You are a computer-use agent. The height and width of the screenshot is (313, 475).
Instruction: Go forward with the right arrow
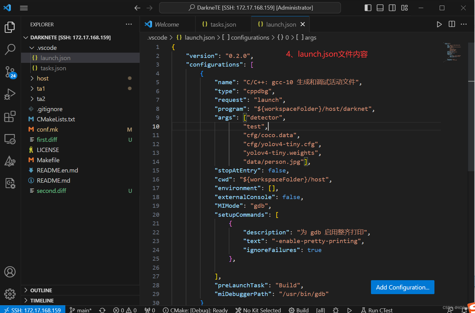(150, 8)
